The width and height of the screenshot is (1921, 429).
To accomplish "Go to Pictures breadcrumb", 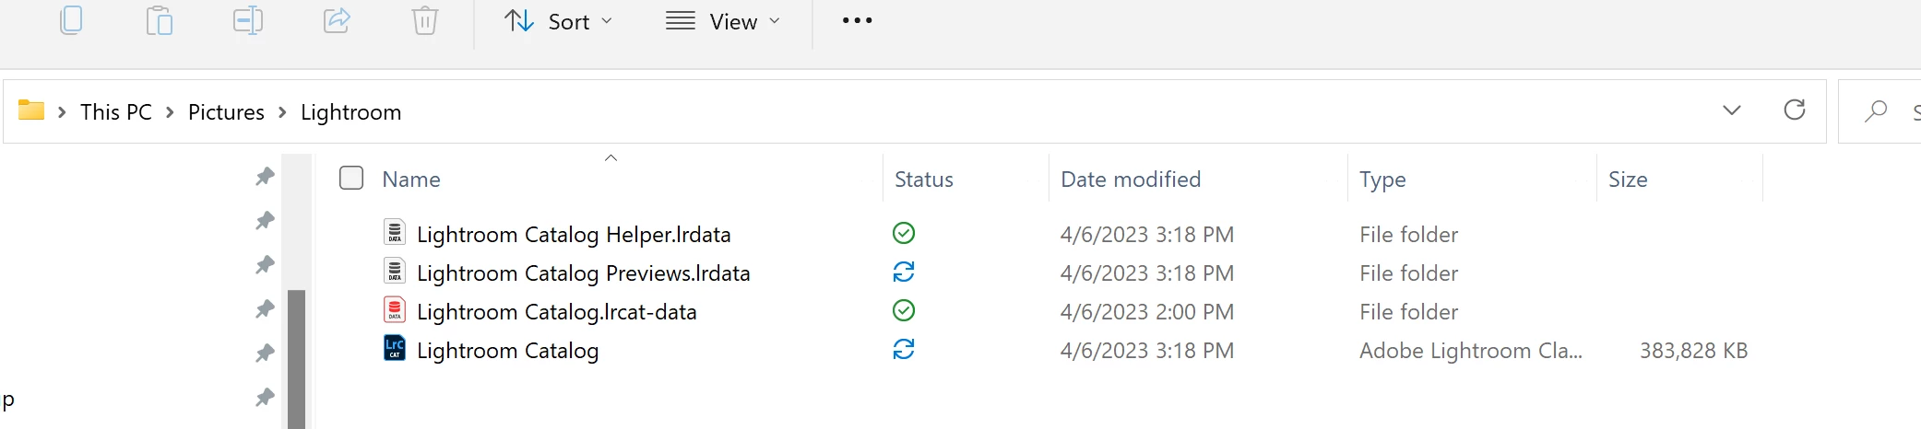I will coord(226,112).
